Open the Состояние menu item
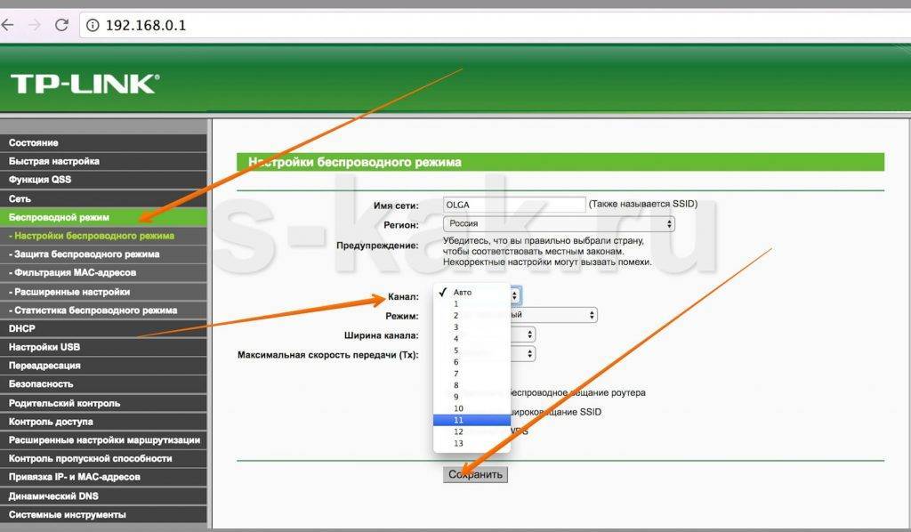The image size is (911, 532). [x=103, y=143]
